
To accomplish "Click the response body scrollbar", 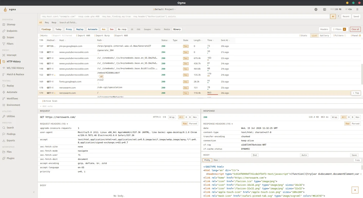I will 362,167.
